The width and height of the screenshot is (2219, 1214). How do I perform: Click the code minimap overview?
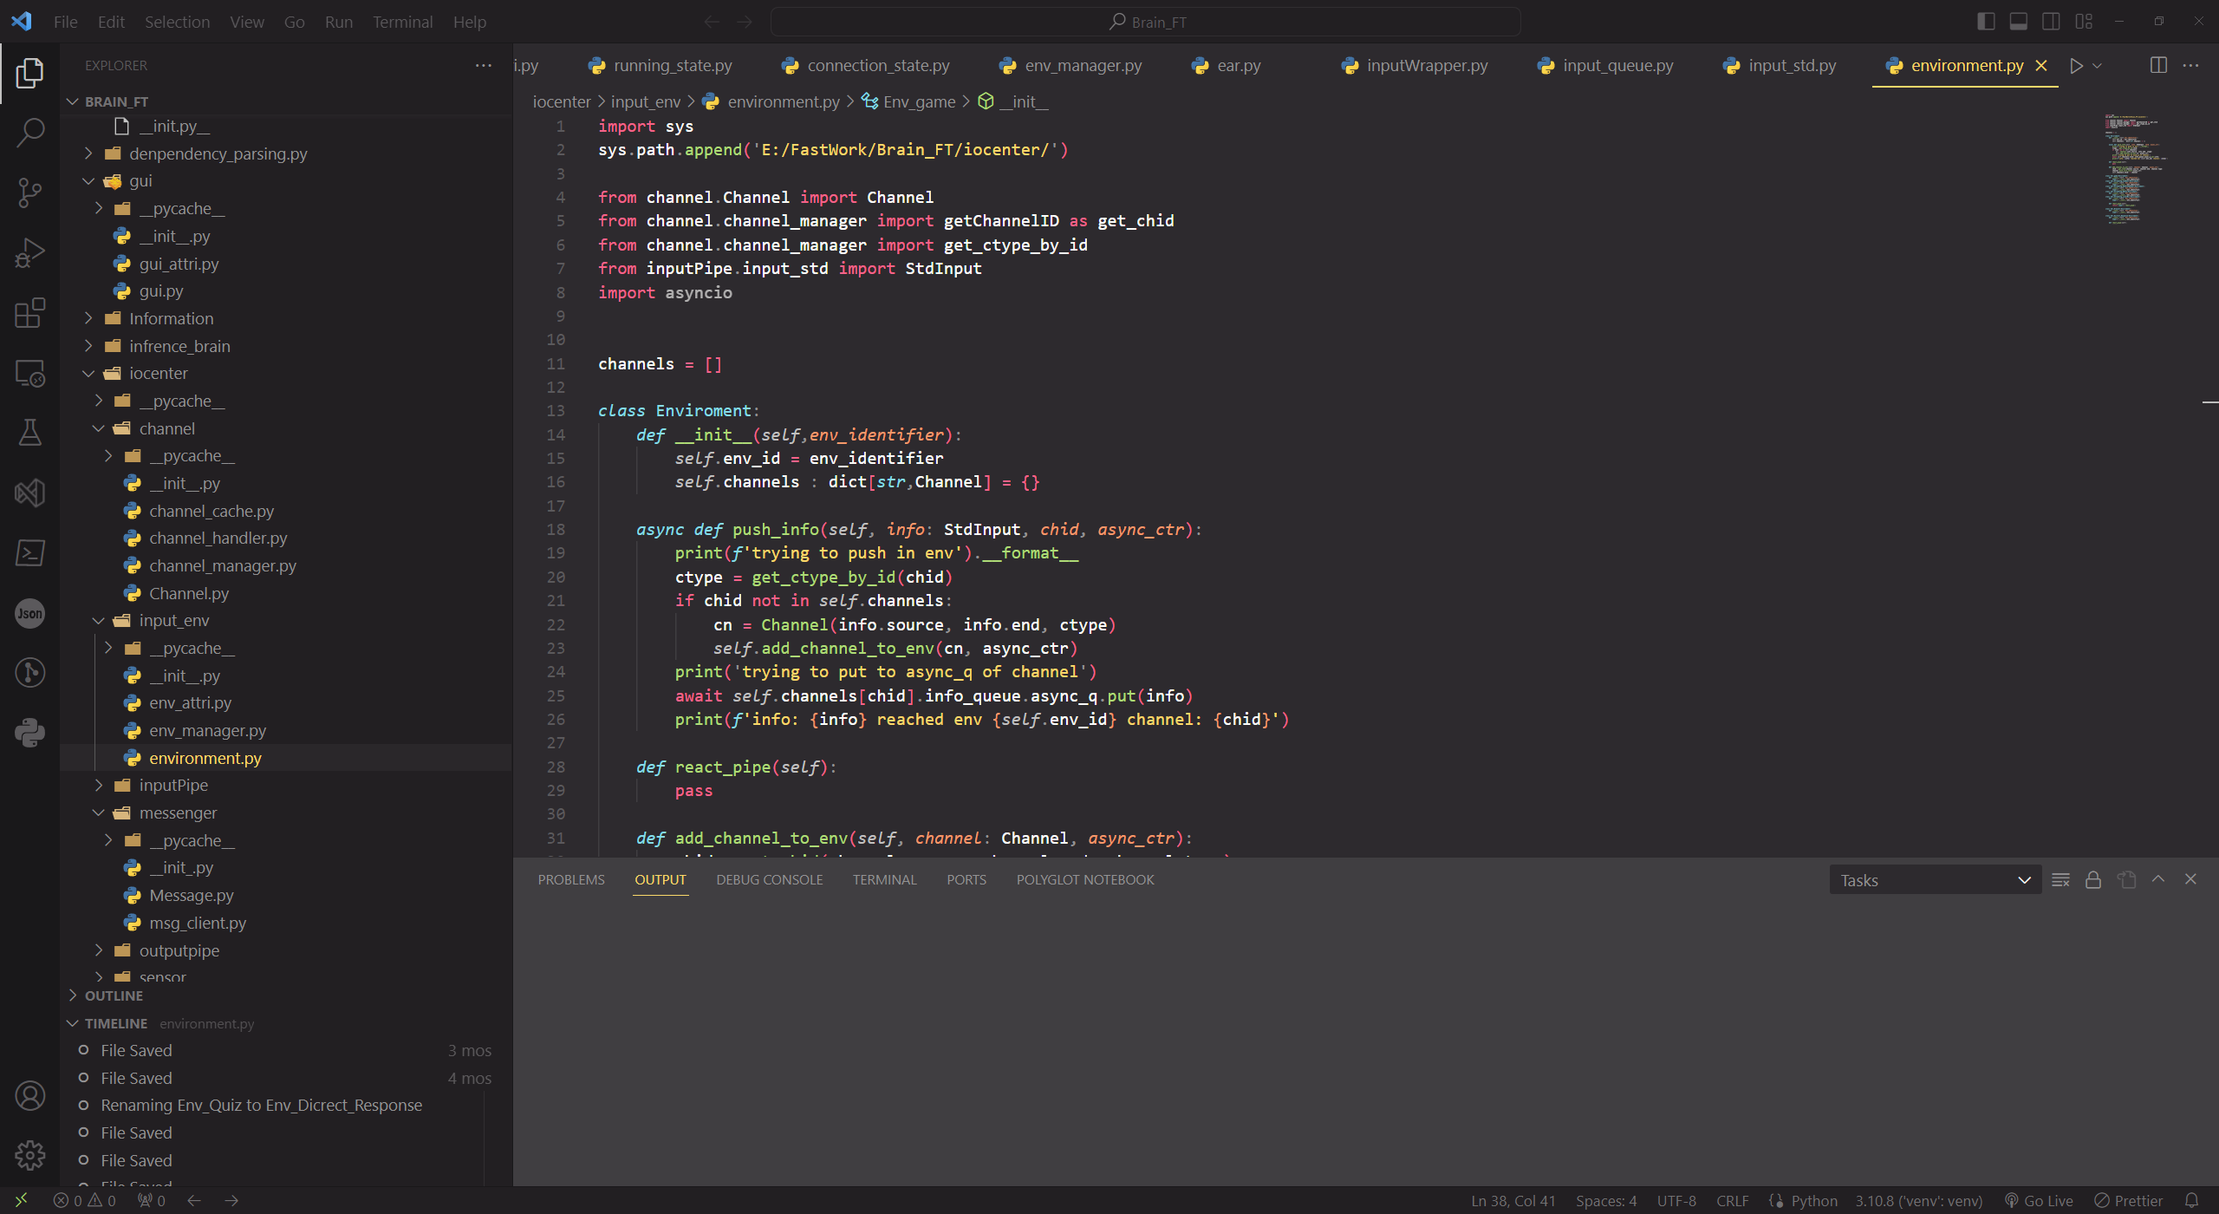click(2136, 169)
